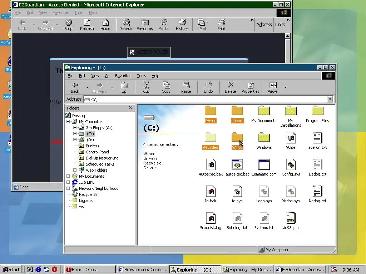
Task: Click Paste in Explorer toolbar
Action: [186, 87]
